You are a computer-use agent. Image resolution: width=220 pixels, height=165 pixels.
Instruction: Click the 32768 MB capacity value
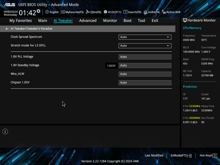207,75
